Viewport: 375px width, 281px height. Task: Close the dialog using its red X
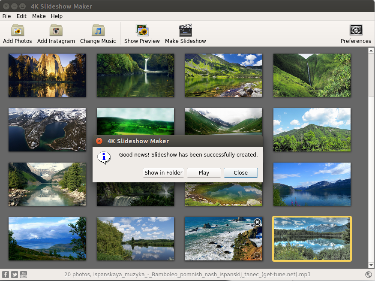[99, 141]
